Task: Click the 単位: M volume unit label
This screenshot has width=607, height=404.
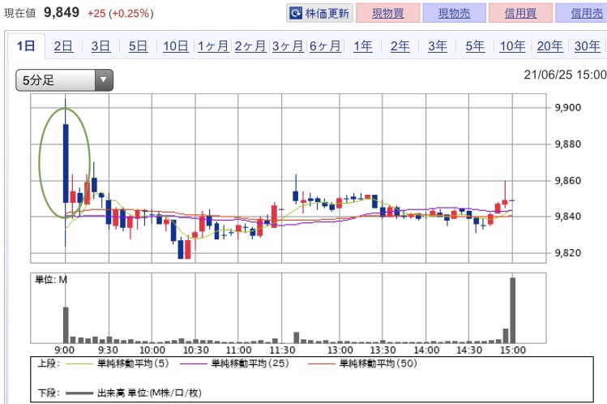Action: [51, 280]
